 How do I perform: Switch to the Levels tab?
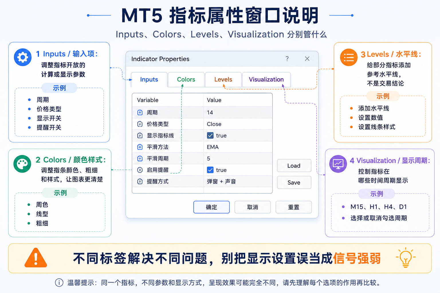223,80
